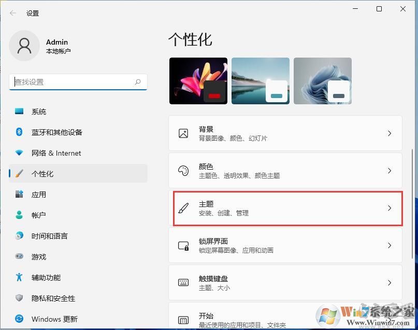418x330 pixels.
Task: Click the 辅助功能 accessibility icon
Action: 18,278
